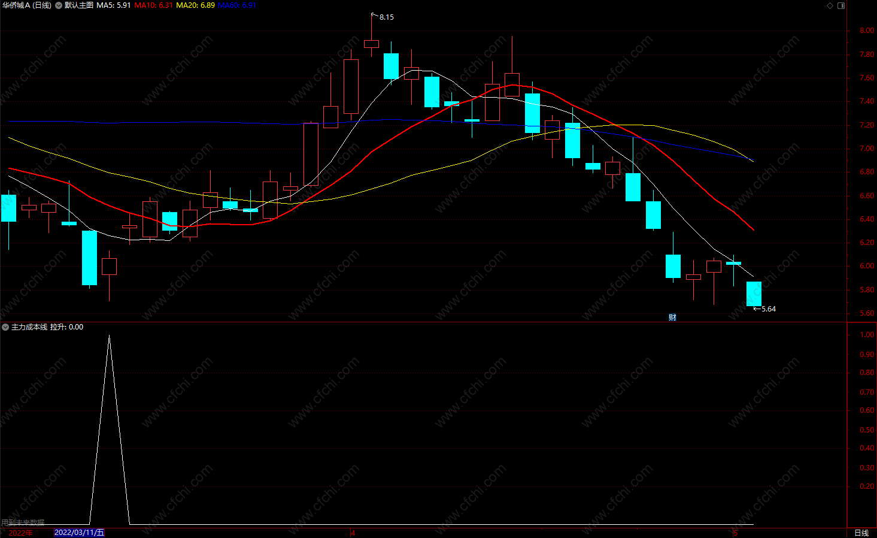This screenshot has width=877, height=538.
Task: Click the blue MA60: 6.91 label
Action: pos(237,5)
